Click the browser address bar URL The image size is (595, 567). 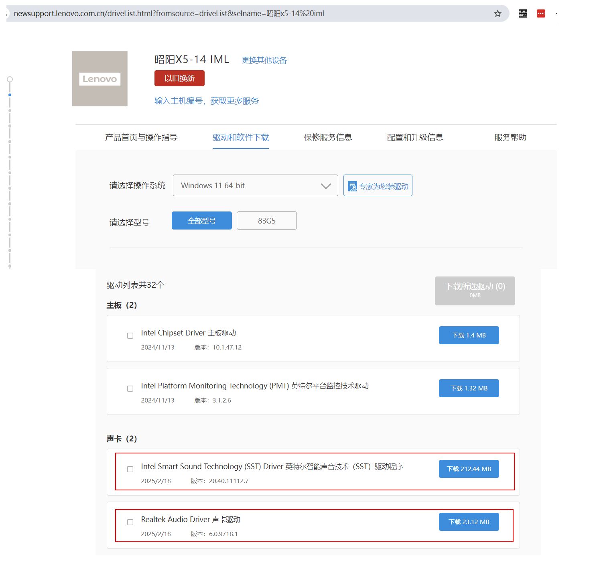tap(169, 14)
